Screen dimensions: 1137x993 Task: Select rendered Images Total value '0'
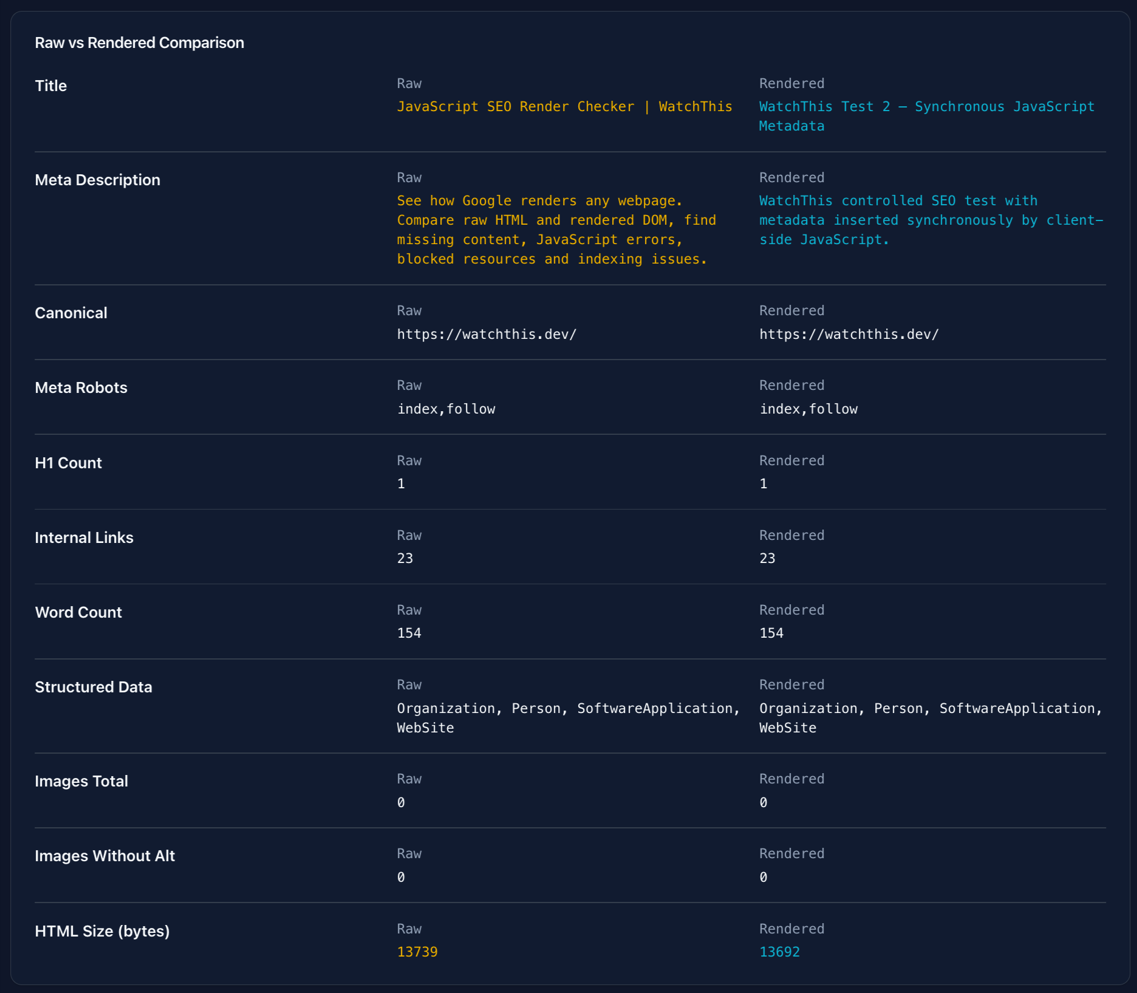pos(763,803)
